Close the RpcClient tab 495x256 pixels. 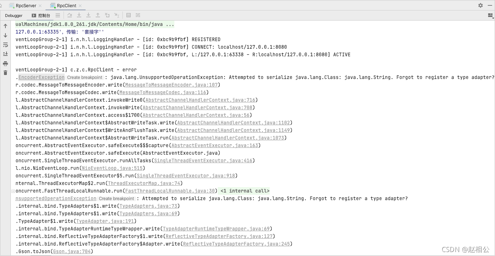tap(80, 6)
